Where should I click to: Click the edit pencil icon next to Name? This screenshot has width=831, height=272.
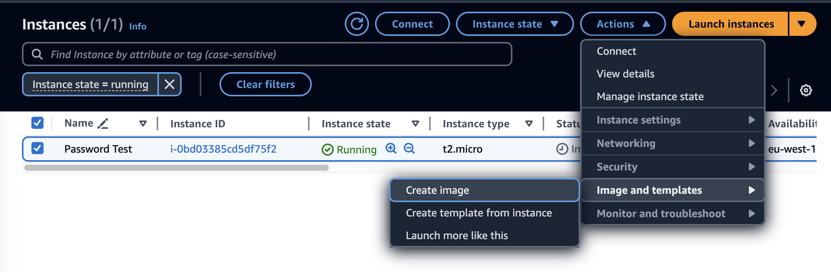coord(103,124)
